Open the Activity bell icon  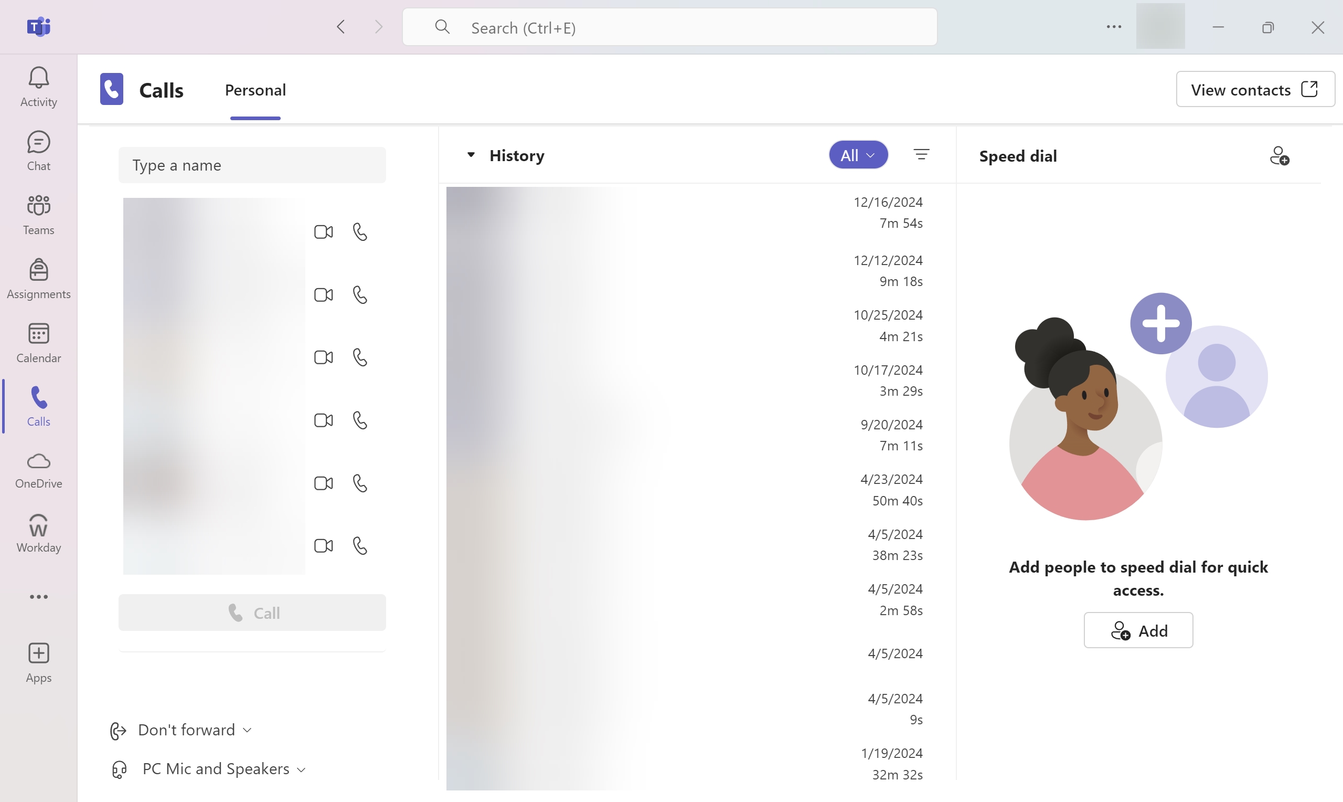38,87
